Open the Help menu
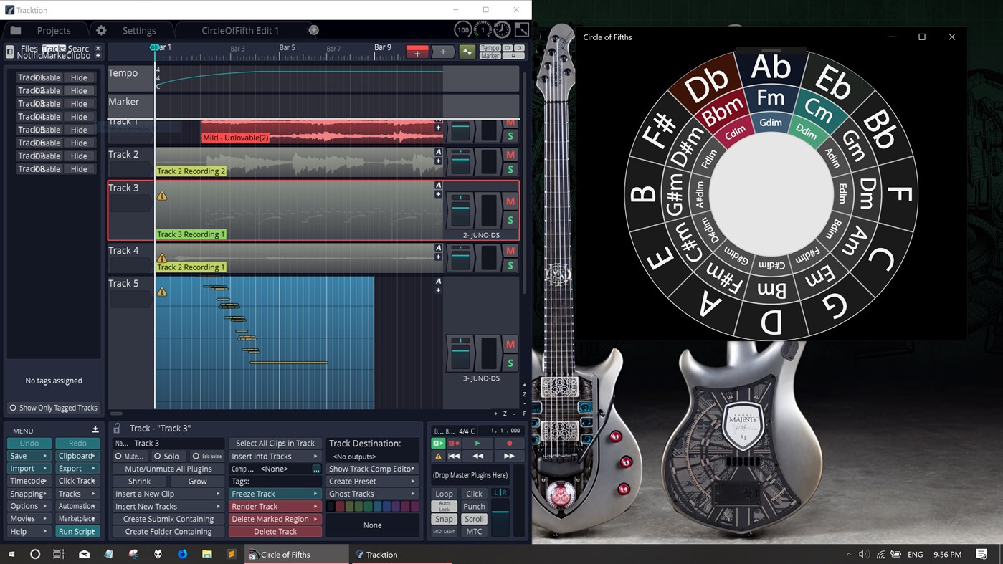This screenshot has width=1003, height=564. 29,531
